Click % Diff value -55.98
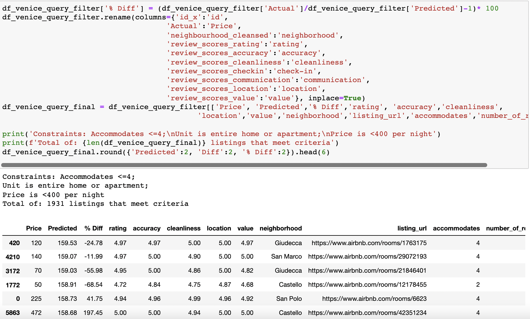The height and width of the screenshot is (319, 530). [x=94, y=271]
